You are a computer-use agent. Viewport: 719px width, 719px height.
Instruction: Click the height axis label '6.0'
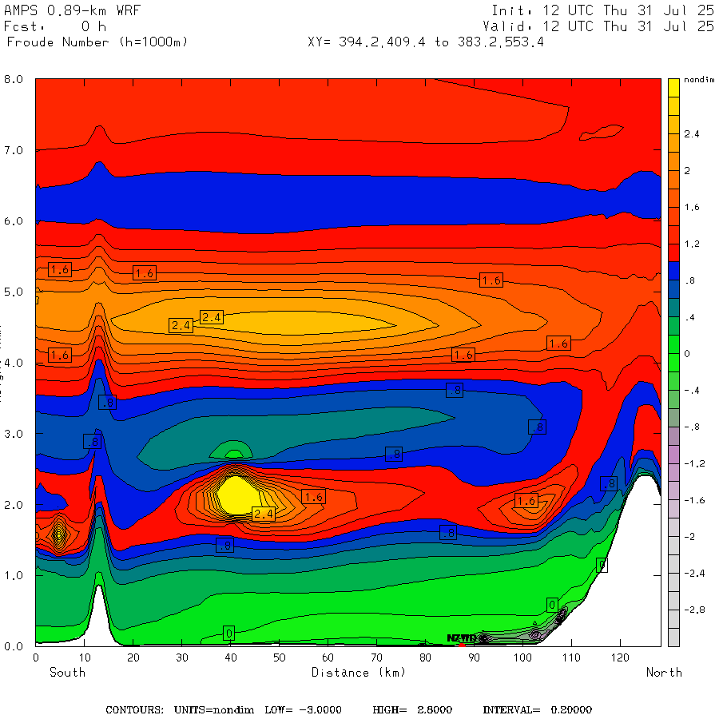coord(14,221)
